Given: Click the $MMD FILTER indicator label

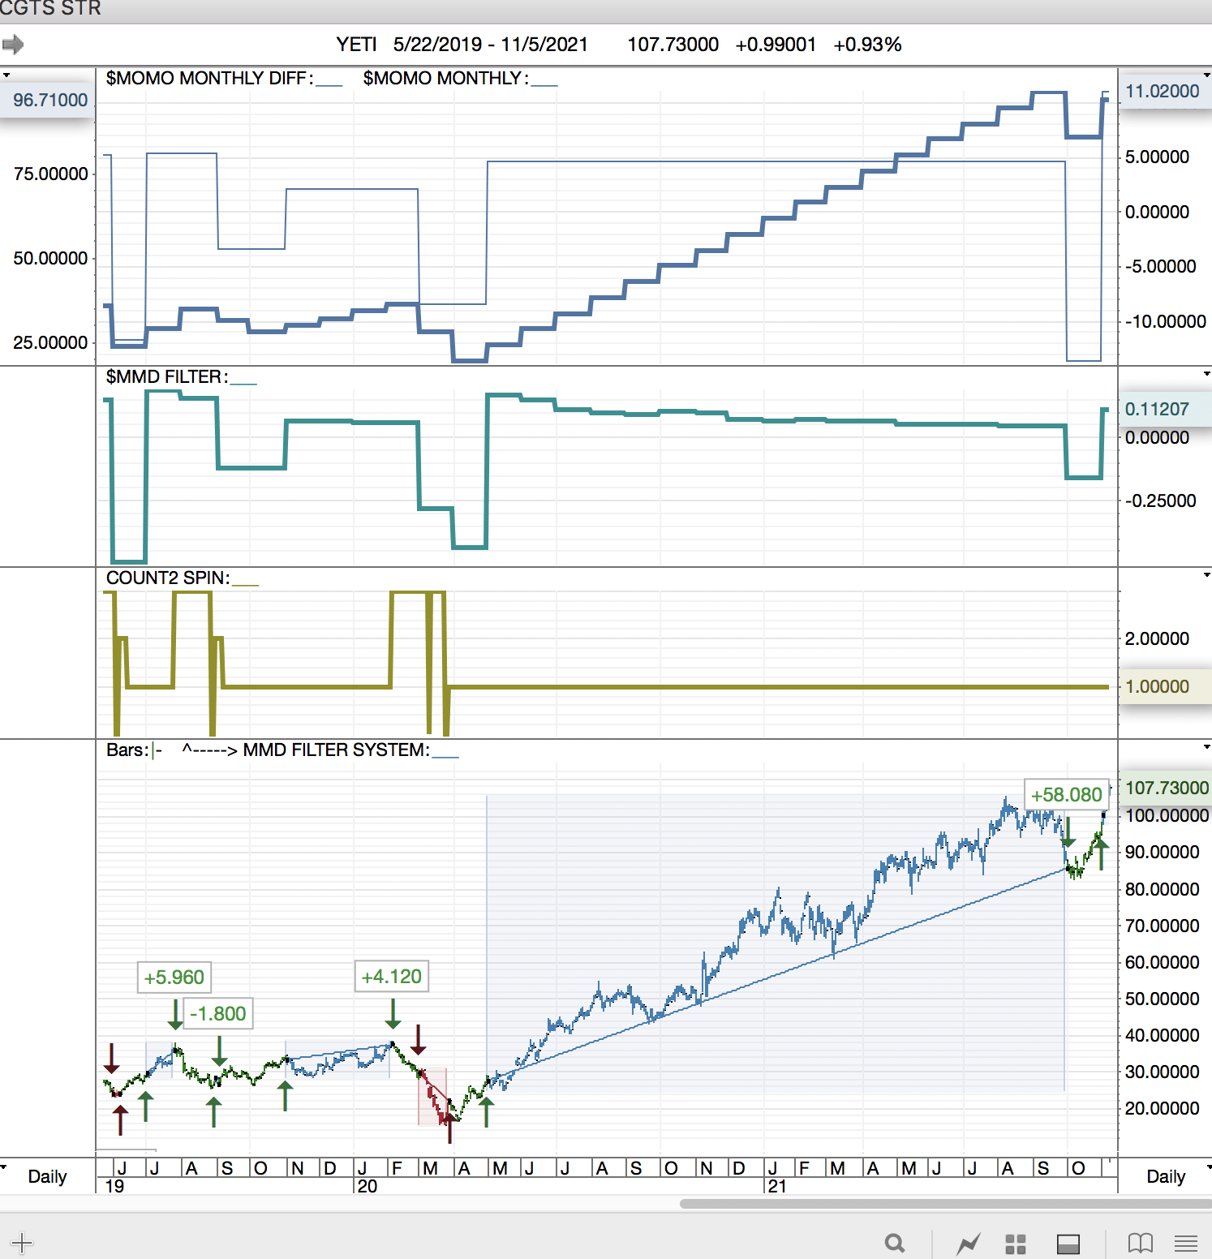Looking at the screenshot, I should point(167,376).
